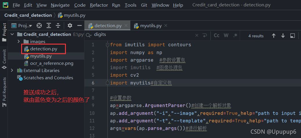Jump to next search occurrence

point(283,36)
